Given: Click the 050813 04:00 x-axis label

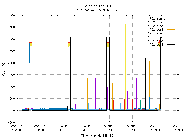Looking at the screenshot, I should [86, 128].
